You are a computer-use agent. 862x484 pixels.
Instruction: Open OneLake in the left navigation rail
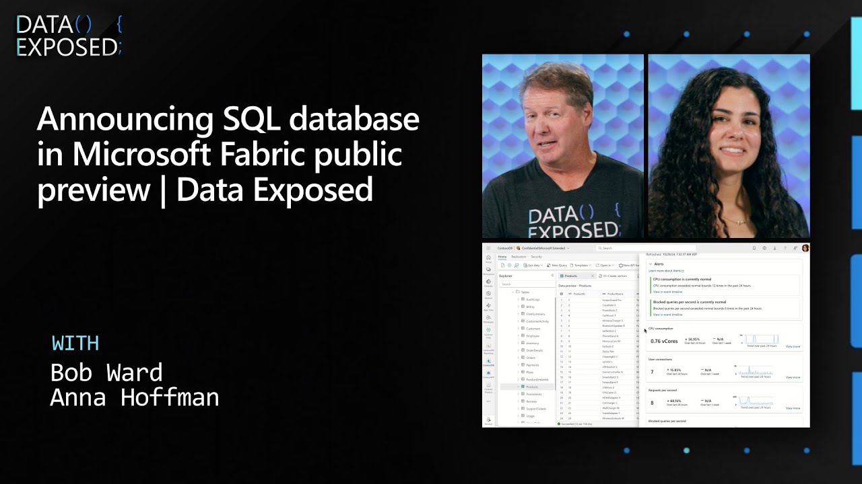488,283
